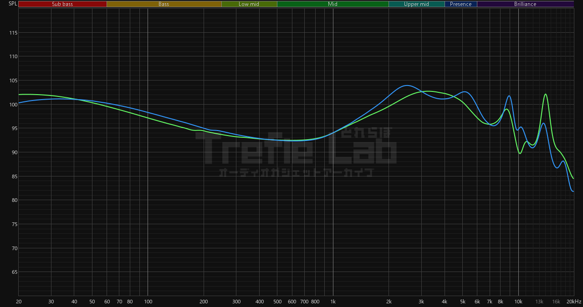583x307 pixels.
Task: Click the Sub bass band label
Action: pyautogui.click(x=62, y=4)
